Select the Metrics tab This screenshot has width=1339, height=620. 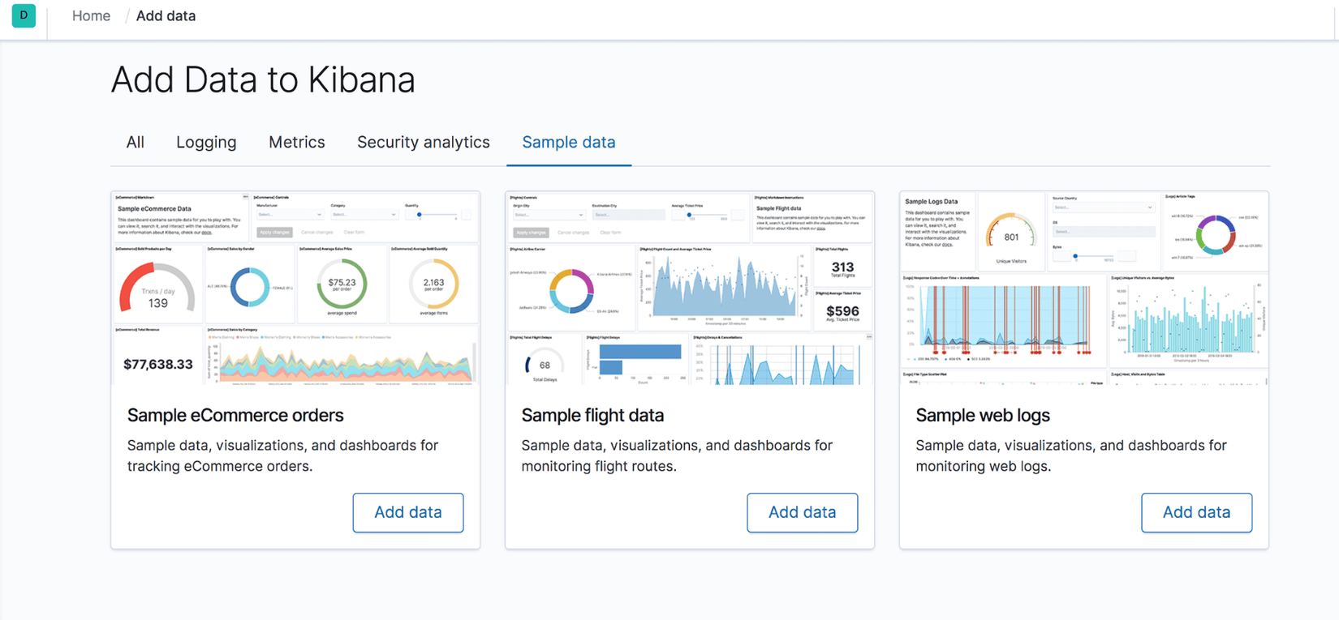297,143
